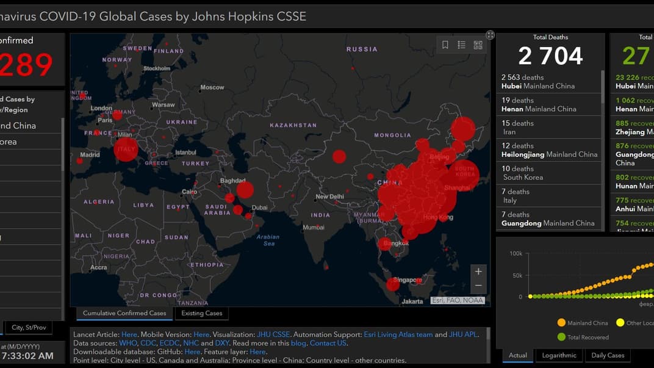Open the Feature layer Here link

(x=257, y=352)
